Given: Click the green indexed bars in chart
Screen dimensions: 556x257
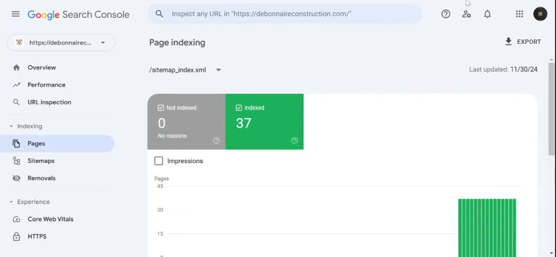Looking at the screenshot, I should 487,228.
